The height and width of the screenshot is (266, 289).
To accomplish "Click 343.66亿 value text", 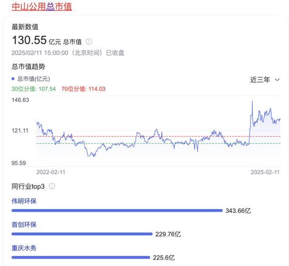I will pos(238,211).
